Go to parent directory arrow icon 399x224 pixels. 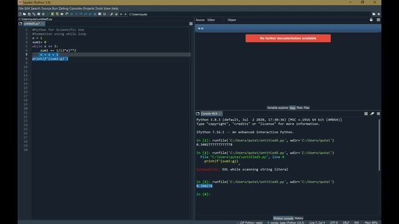(378, 14)
